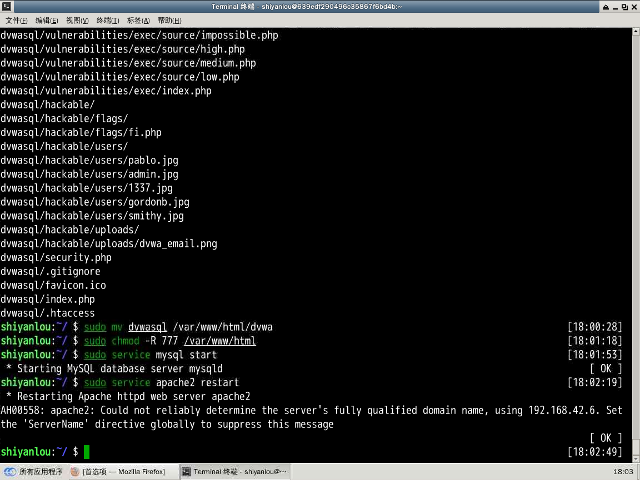
Task: Switch to the Mozilla Firefox taskbar window
Action: click(x=124, y=472)
